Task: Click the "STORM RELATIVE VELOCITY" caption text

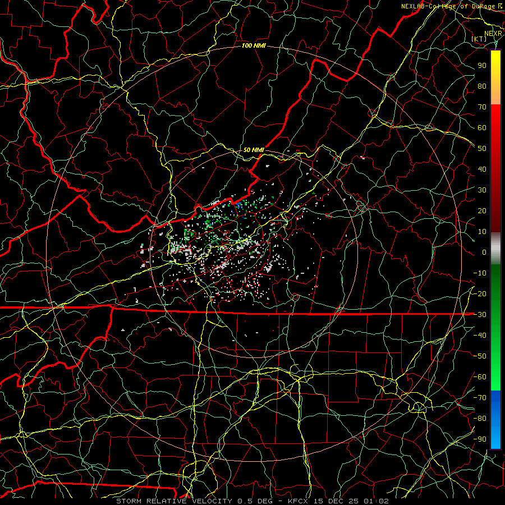Action: [x=174, y=501]
